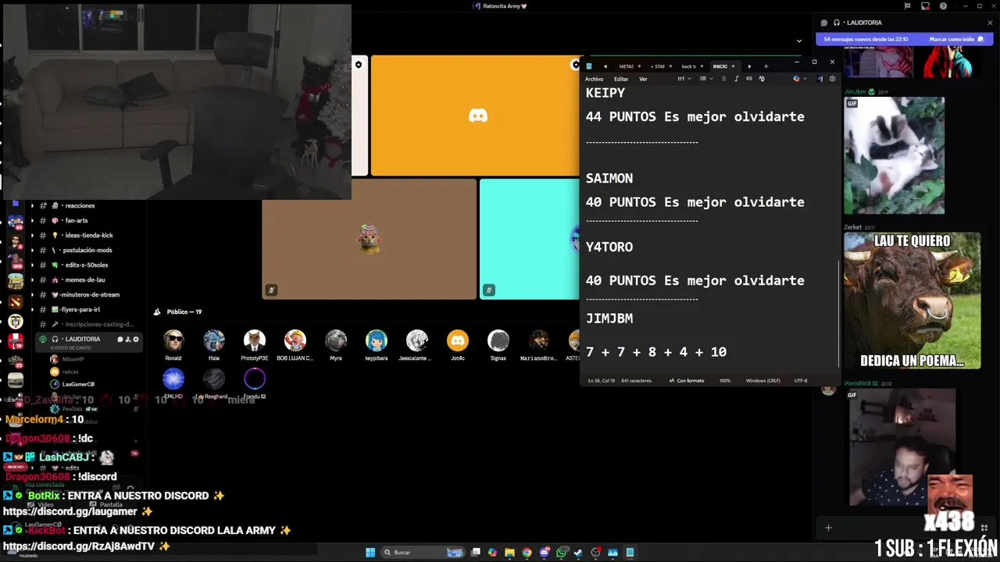Open heading H1 style dropdown
This screenshot has height=562, width=1000.
[x=684, y=79]
